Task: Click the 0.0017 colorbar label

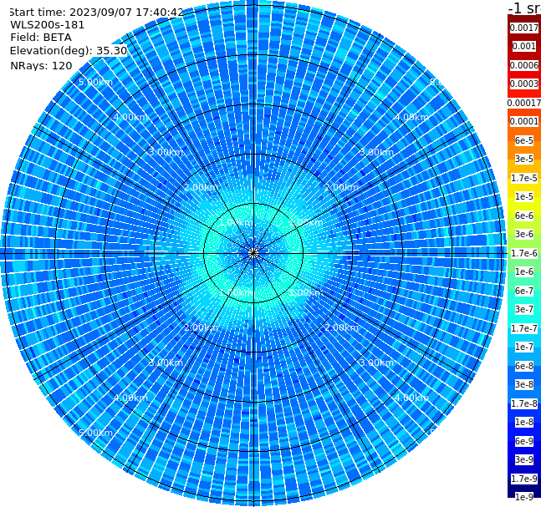Action: (x=524, y=28)
